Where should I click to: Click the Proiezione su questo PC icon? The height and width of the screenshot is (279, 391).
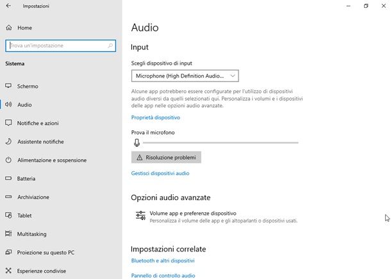pyautogui.click(x=8, y=252)
